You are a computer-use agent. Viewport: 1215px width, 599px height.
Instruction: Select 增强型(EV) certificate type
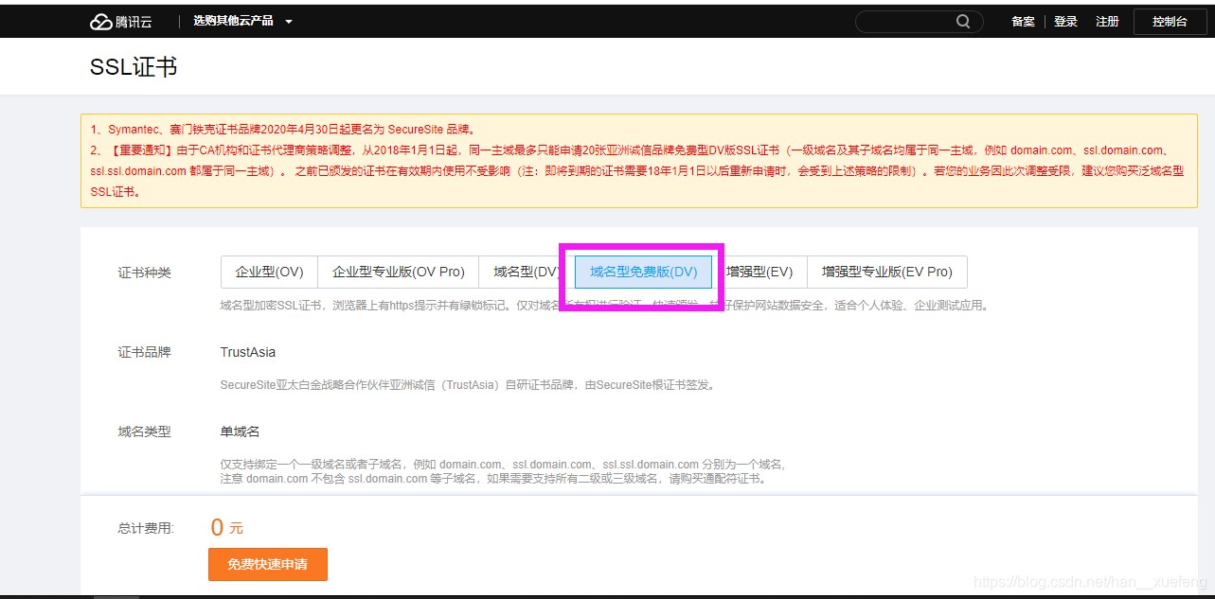(759, 272)
